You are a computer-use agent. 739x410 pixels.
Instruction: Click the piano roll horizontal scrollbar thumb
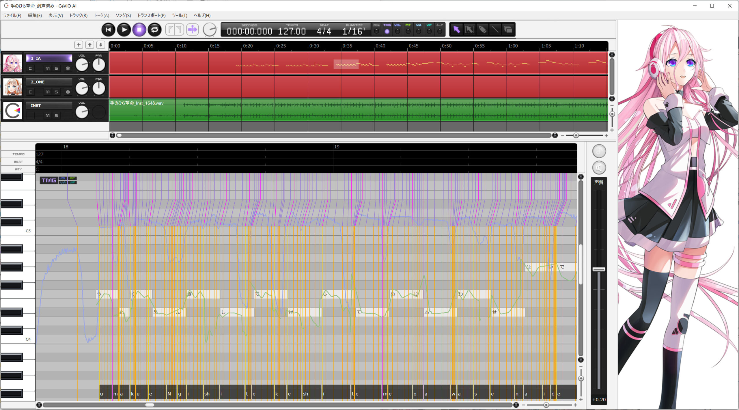point(150,405)
